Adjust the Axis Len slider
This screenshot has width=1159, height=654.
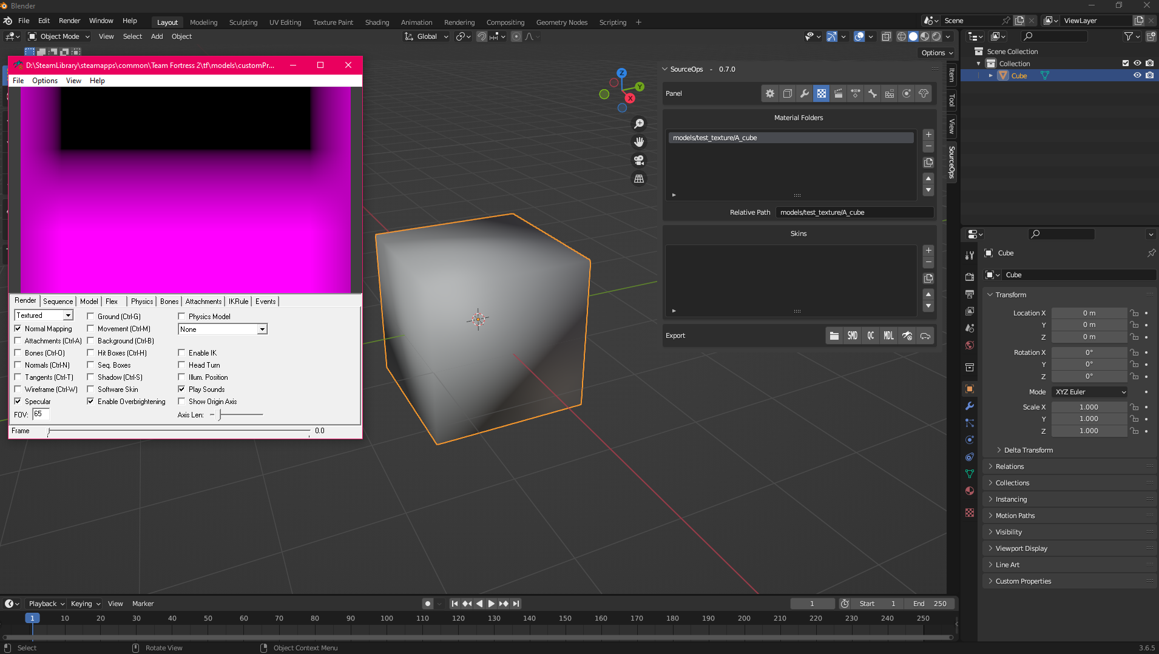[x=237, y=415]
